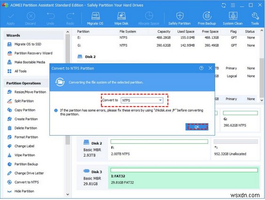Select Split Partition operation
265x200 pixels.
[21, 101]
